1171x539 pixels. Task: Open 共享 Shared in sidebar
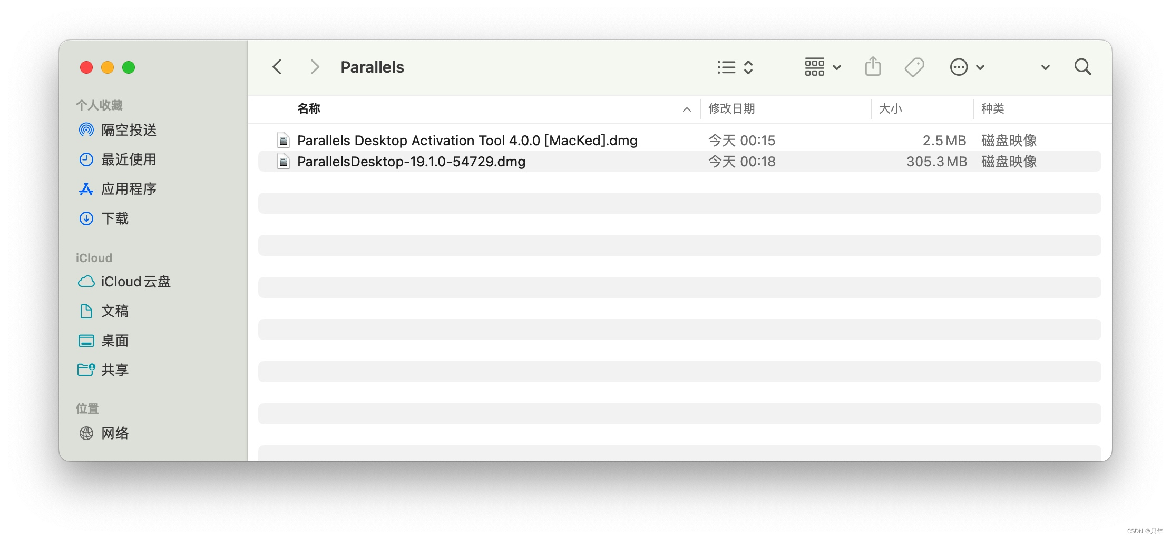[x=104, y=370]
